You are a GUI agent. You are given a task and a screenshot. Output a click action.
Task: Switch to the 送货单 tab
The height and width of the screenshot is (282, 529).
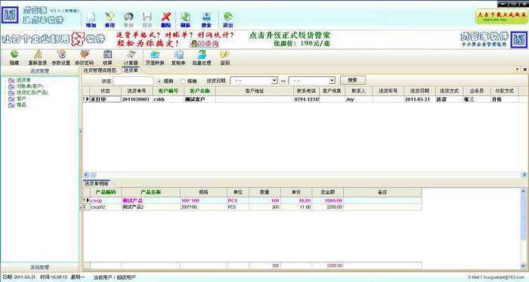(x=131, y=70)
